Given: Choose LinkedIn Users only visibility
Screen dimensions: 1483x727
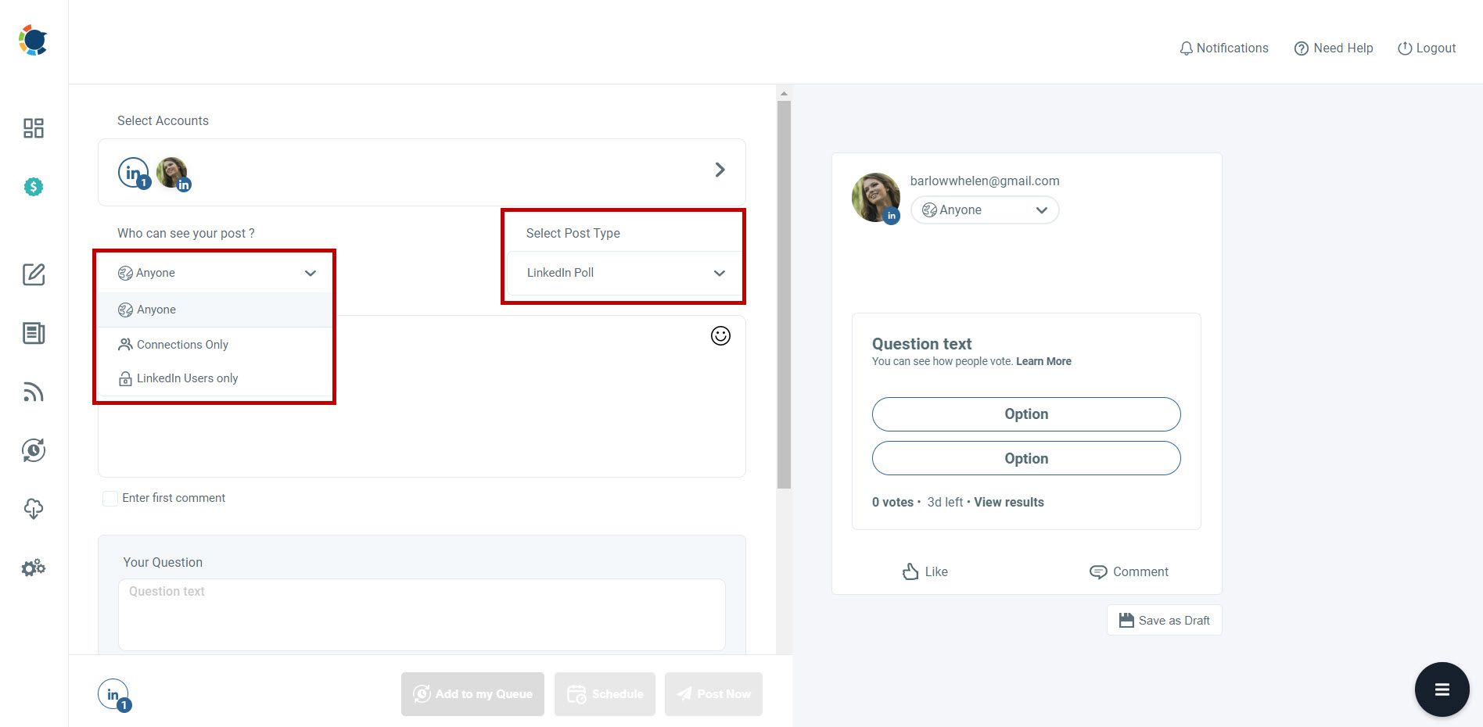Looking at the screenshot, I should pyautogui.click(x=187, y=378).
